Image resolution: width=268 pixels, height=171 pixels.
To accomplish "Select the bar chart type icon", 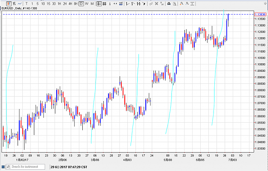I will tap(14, 3).
